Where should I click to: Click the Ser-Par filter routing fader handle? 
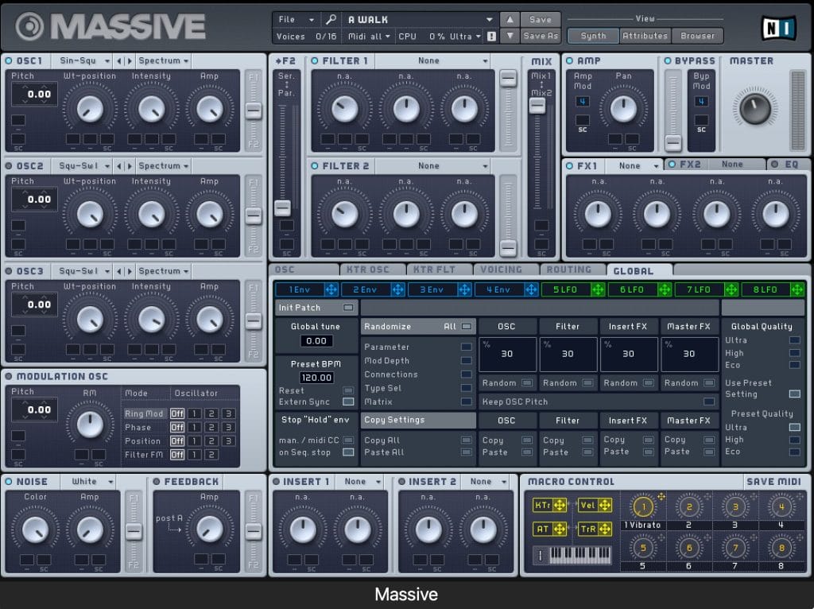pos(282,208)
